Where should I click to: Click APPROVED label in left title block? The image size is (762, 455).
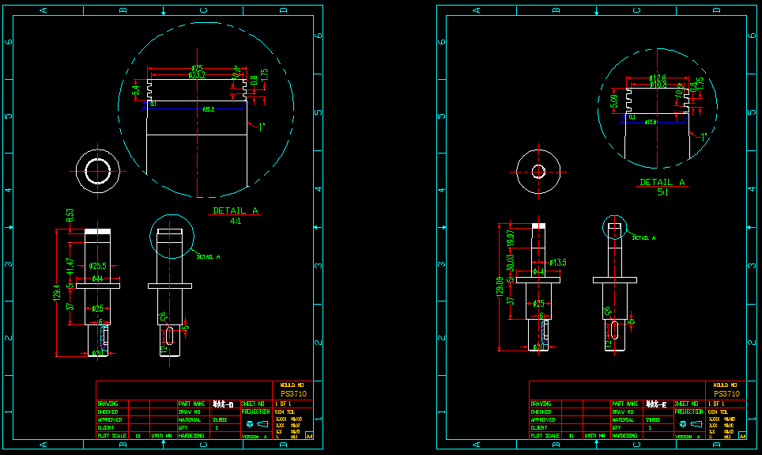(x=110, y=420)
